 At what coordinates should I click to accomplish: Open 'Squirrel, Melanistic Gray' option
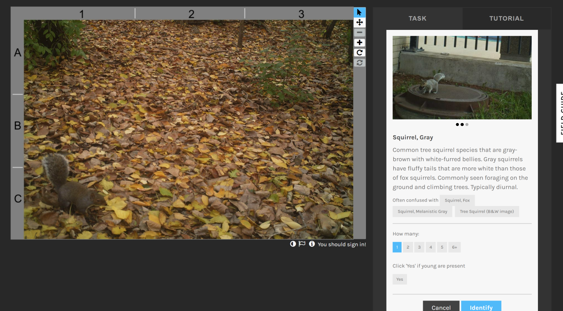point(422,211)
